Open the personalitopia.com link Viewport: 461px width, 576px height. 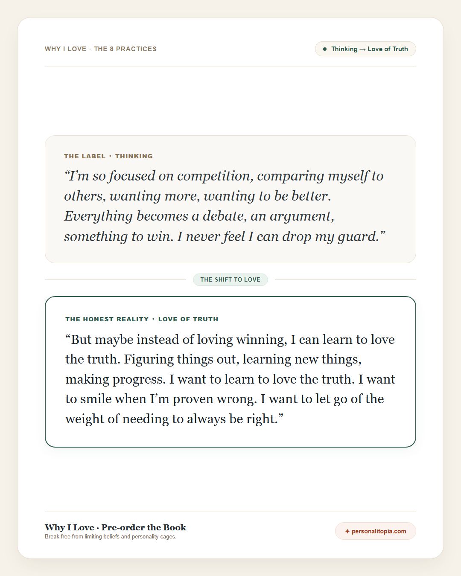(x=375, y=531)
